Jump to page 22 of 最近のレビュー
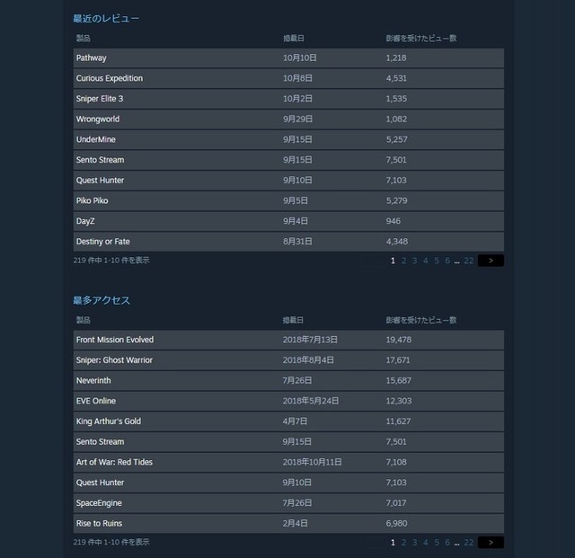The image size is (575, 558). tap(468, 261)
